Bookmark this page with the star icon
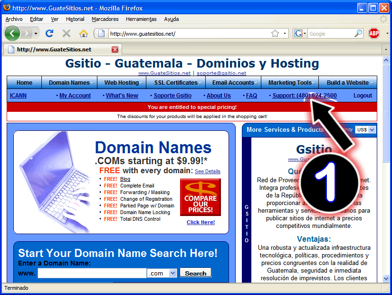392x295 pixels. click(275, 33)
